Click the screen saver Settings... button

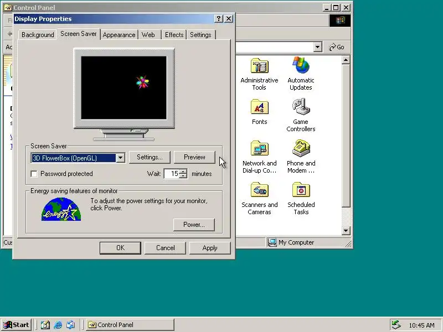(150, 157)
